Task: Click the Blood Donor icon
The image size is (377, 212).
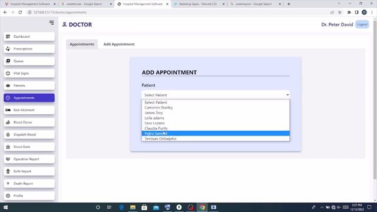Action: 8,122
